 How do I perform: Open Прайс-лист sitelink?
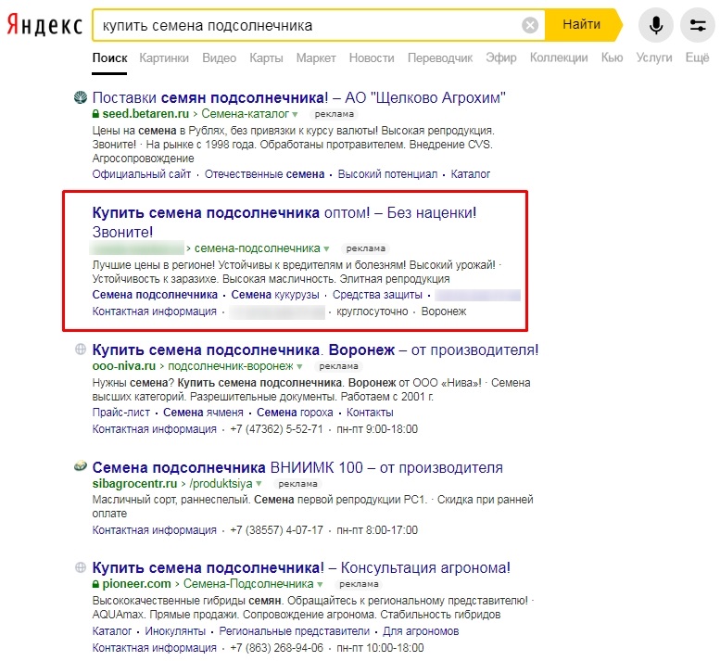(x=120, y=412)
